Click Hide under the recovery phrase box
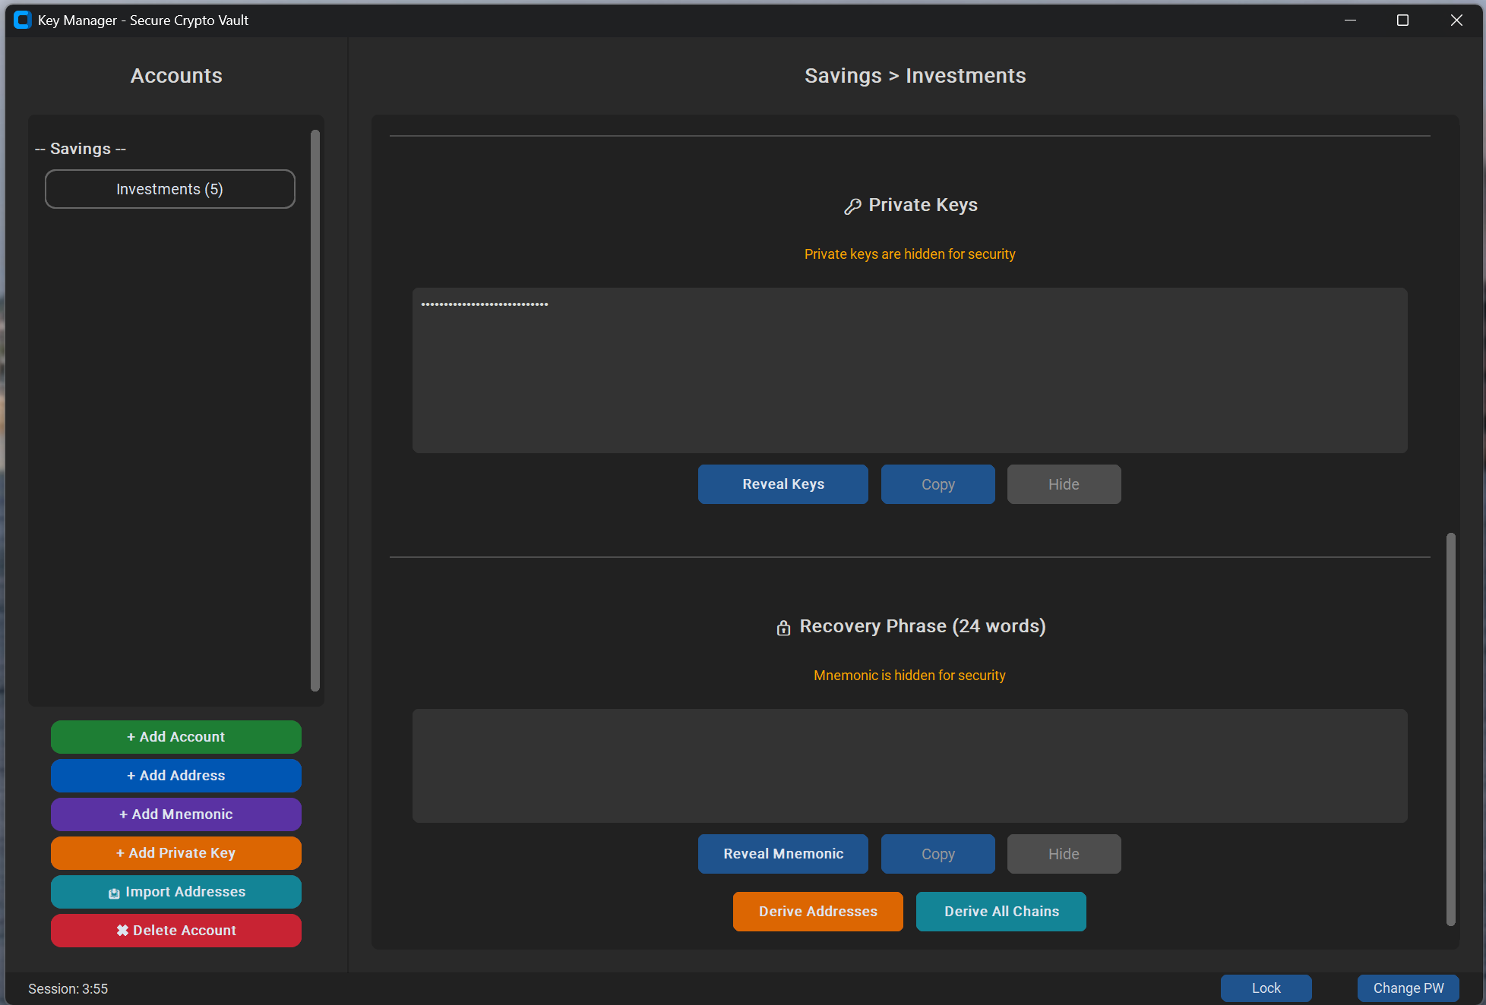The image size is (1486, 1005). pyautogui.click(x=1064, y=854)
